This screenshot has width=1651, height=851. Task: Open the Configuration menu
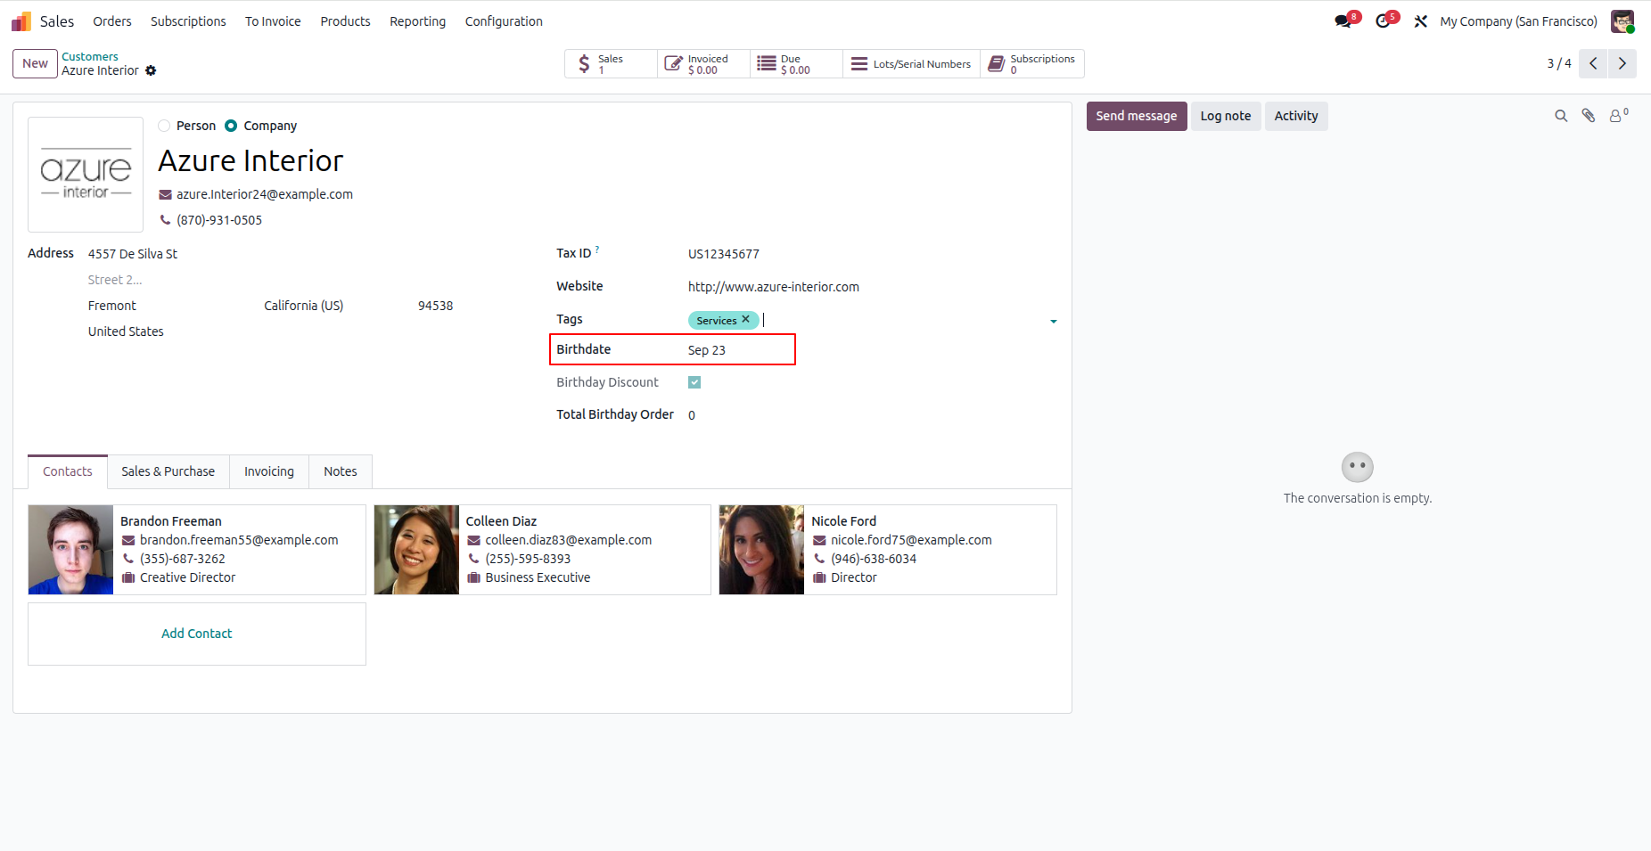coord(504,21)
